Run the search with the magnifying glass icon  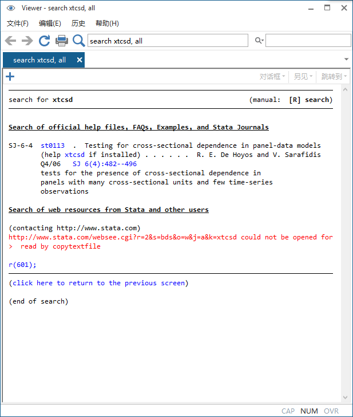[78, 41]
